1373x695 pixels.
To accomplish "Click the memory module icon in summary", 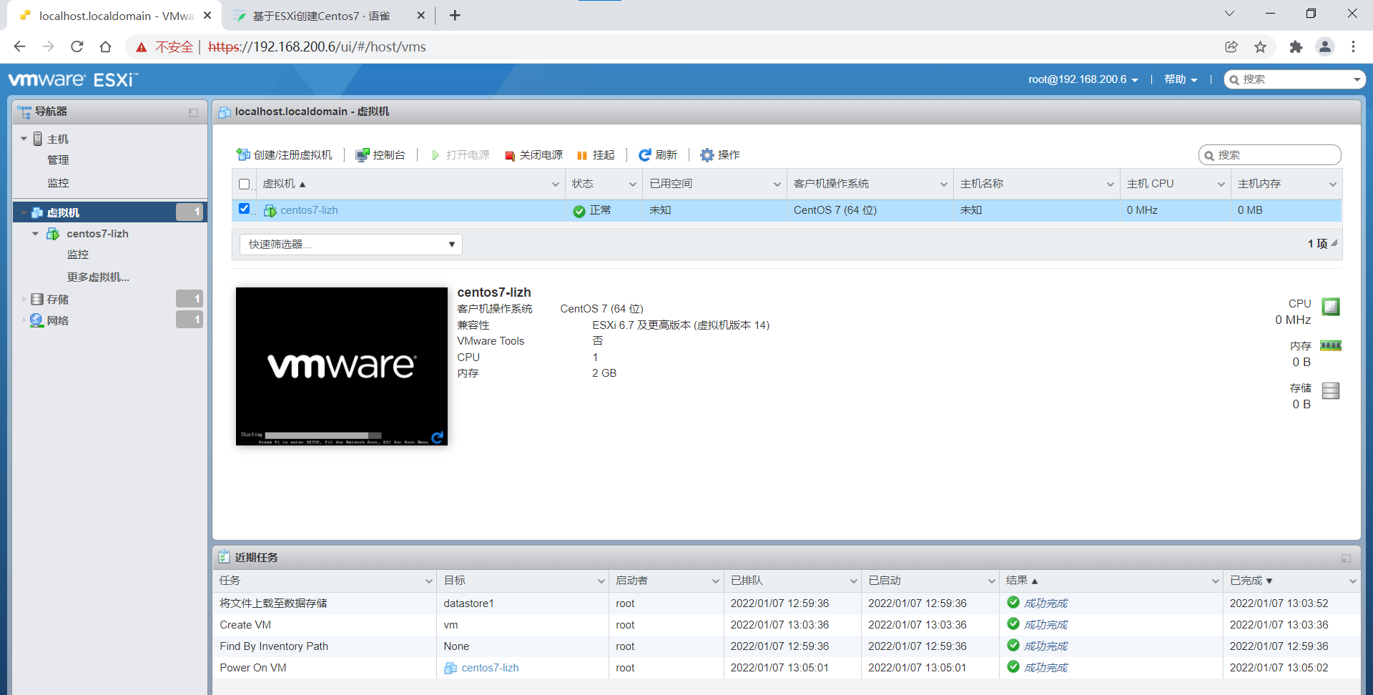I will [x=1331, y=346].
